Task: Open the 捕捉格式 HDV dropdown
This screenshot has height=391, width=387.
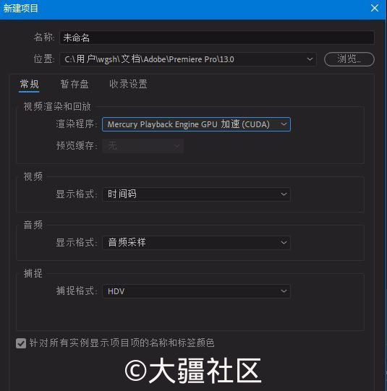Action: click(x=196, y=291)
